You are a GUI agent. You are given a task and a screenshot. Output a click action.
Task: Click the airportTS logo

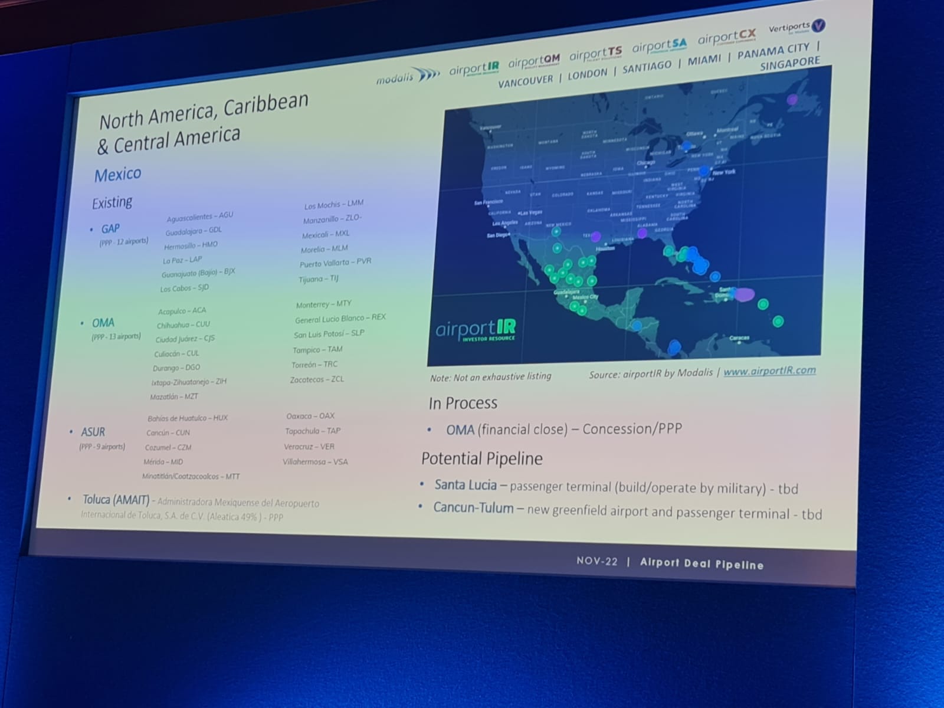[x=595, y=55]
